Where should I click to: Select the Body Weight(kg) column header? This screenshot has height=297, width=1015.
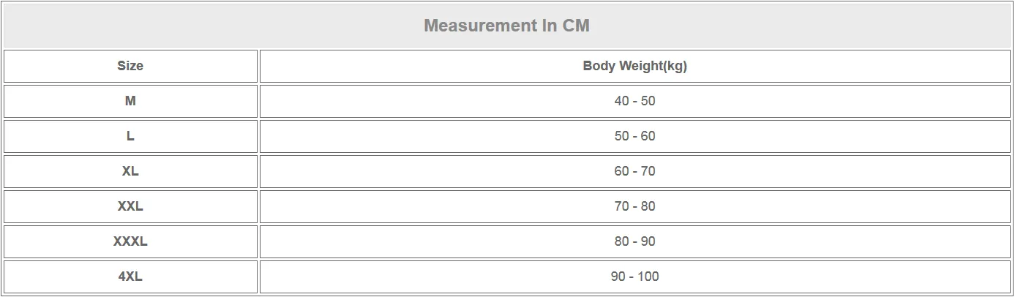coord(635,66)
